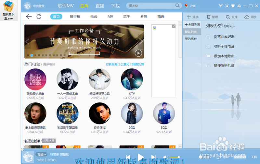Open the 下载 tab
The width and height of the screenshot is (260, 164).
115,6
